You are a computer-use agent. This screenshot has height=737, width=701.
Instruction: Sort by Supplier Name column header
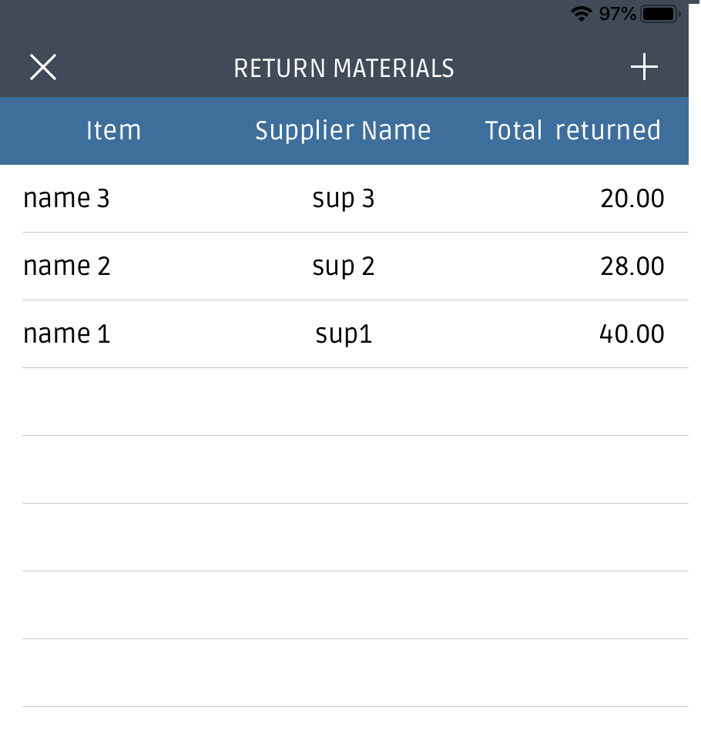point(343,130)
